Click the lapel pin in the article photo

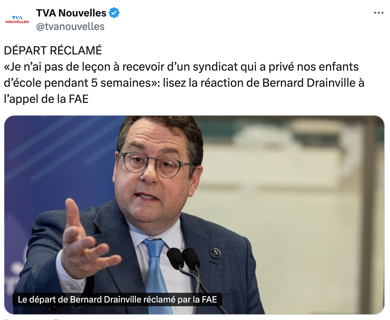pyautogui.click(x=216, y=253)
